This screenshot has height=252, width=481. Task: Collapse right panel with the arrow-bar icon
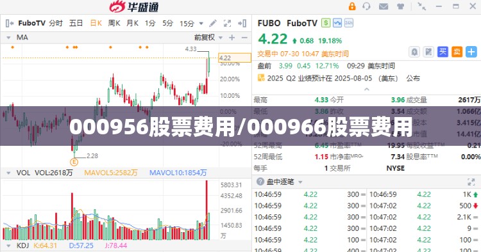(x=242, y=23)
